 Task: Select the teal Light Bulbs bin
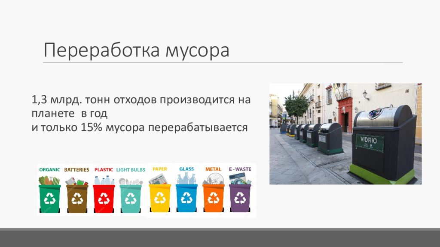click(x=131, y=198)
